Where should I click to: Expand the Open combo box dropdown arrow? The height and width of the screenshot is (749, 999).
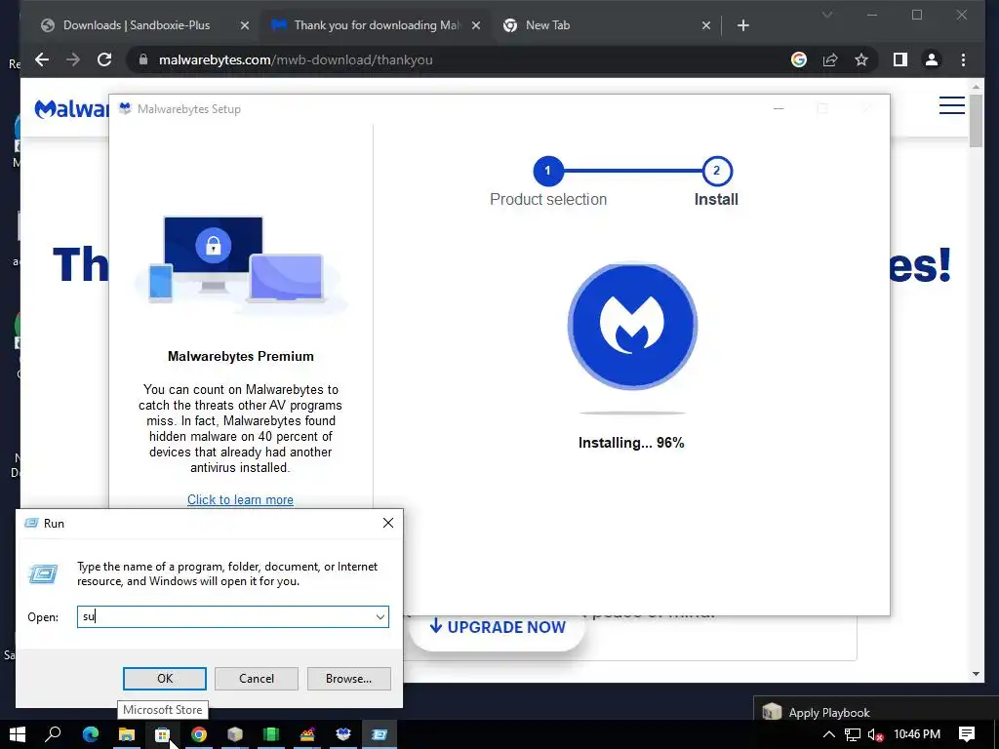tap(380, 616)
